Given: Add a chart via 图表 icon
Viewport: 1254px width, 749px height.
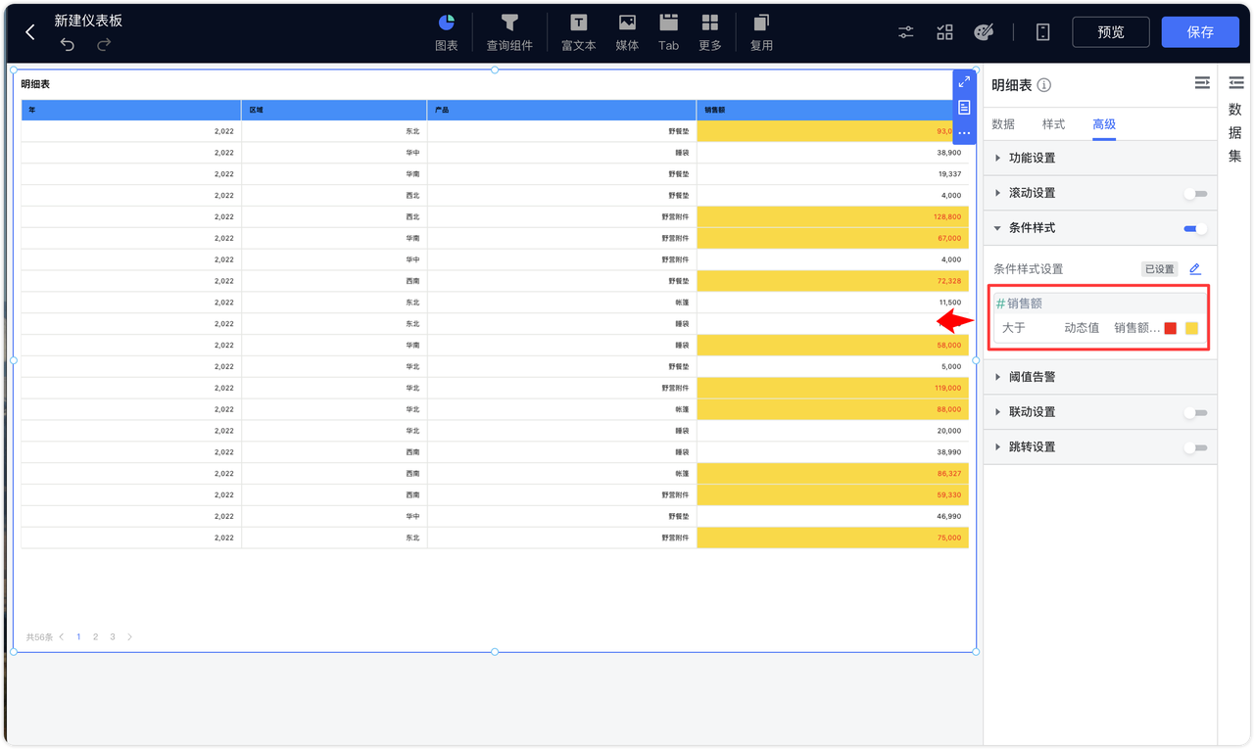Looking at the screenshot, I should [446, 32].
